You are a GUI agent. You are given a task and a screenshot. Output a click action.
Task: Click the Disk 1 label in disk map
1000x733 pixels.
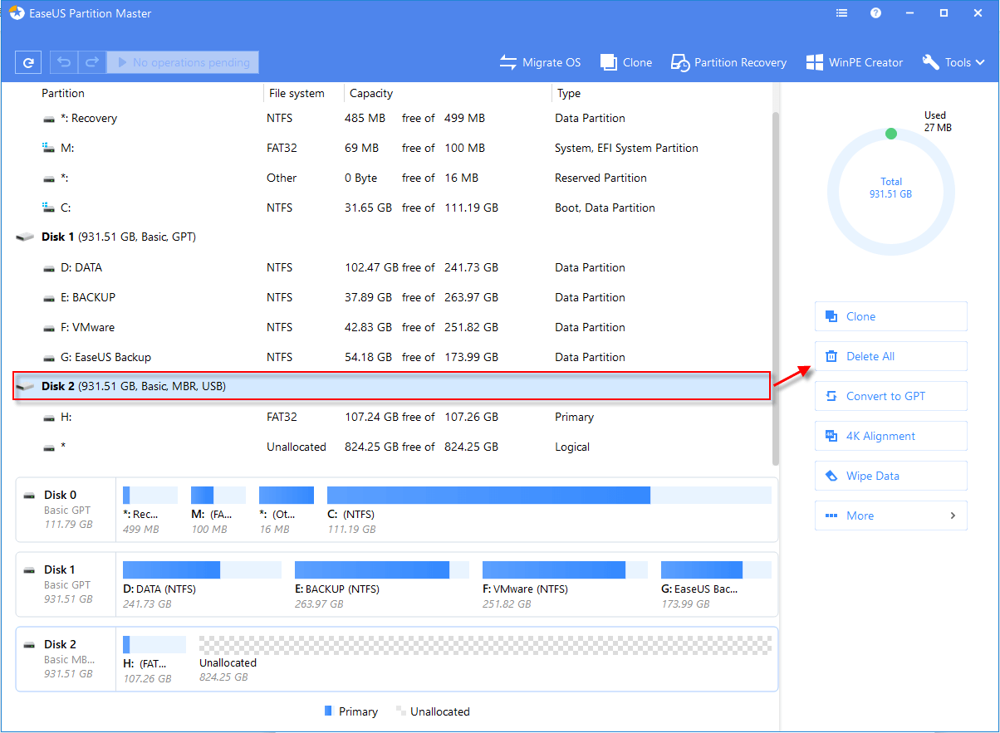pos(60,569)
